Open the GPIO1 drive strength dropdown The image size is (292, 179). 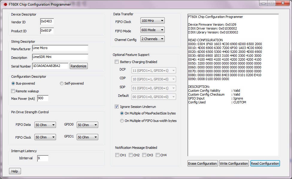coord(87,137)
